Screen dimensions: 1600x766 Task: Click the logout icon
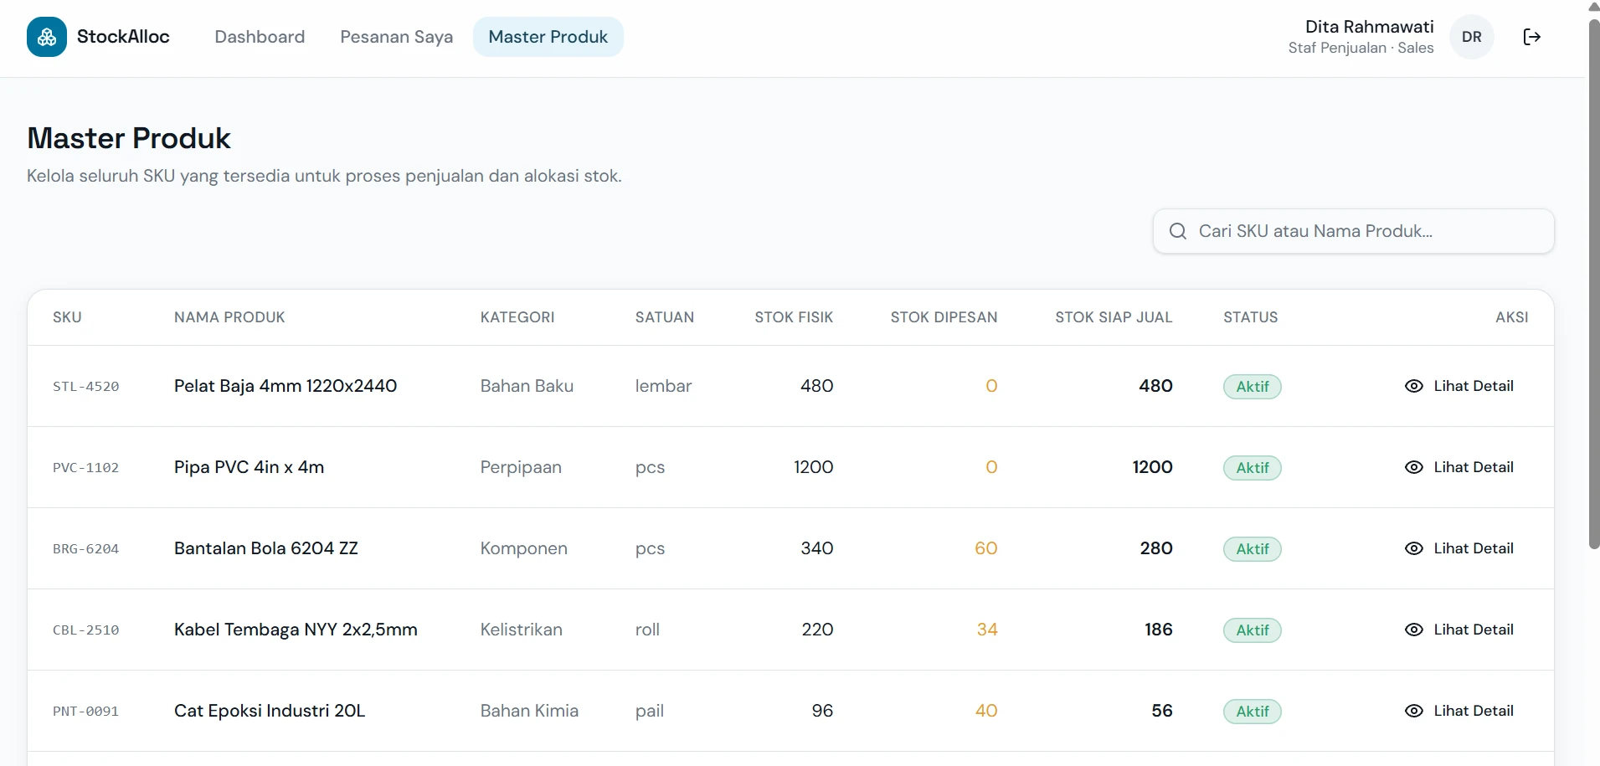[x=1531, y=37]
